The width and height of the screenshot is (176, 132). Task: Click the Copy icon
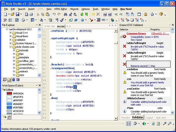[43, 14]
